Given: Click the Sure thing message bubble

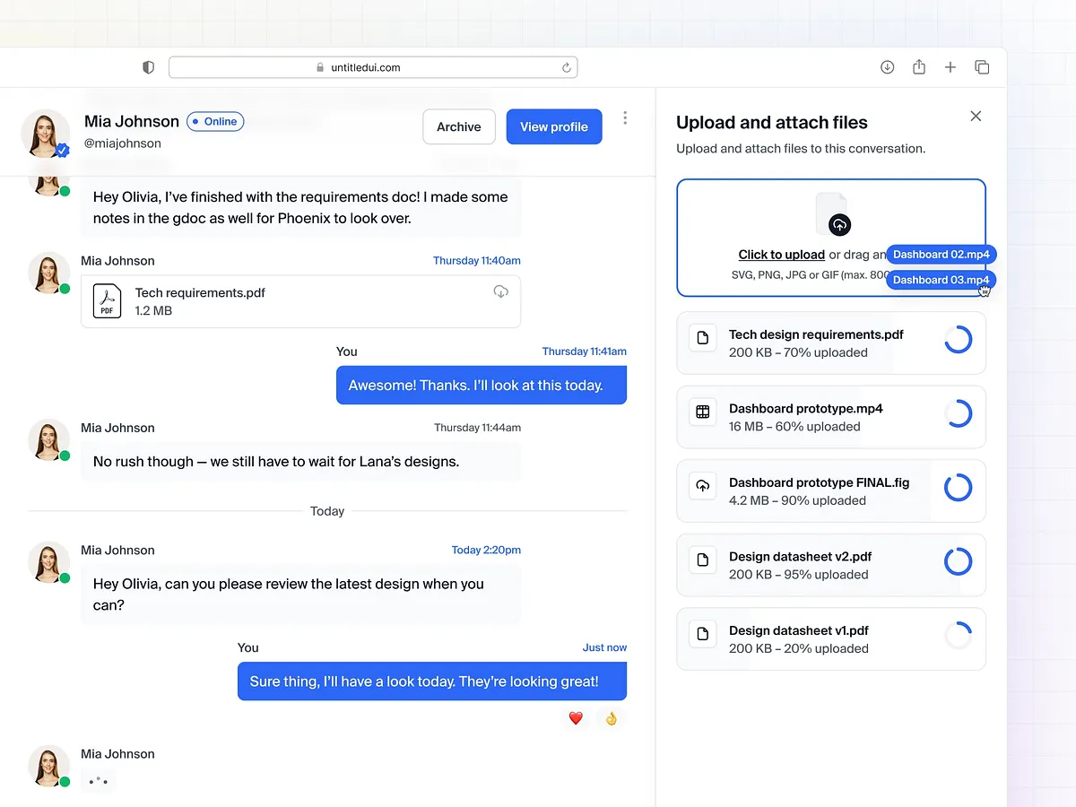Looking at the screenshot, I should pos(432,681).
